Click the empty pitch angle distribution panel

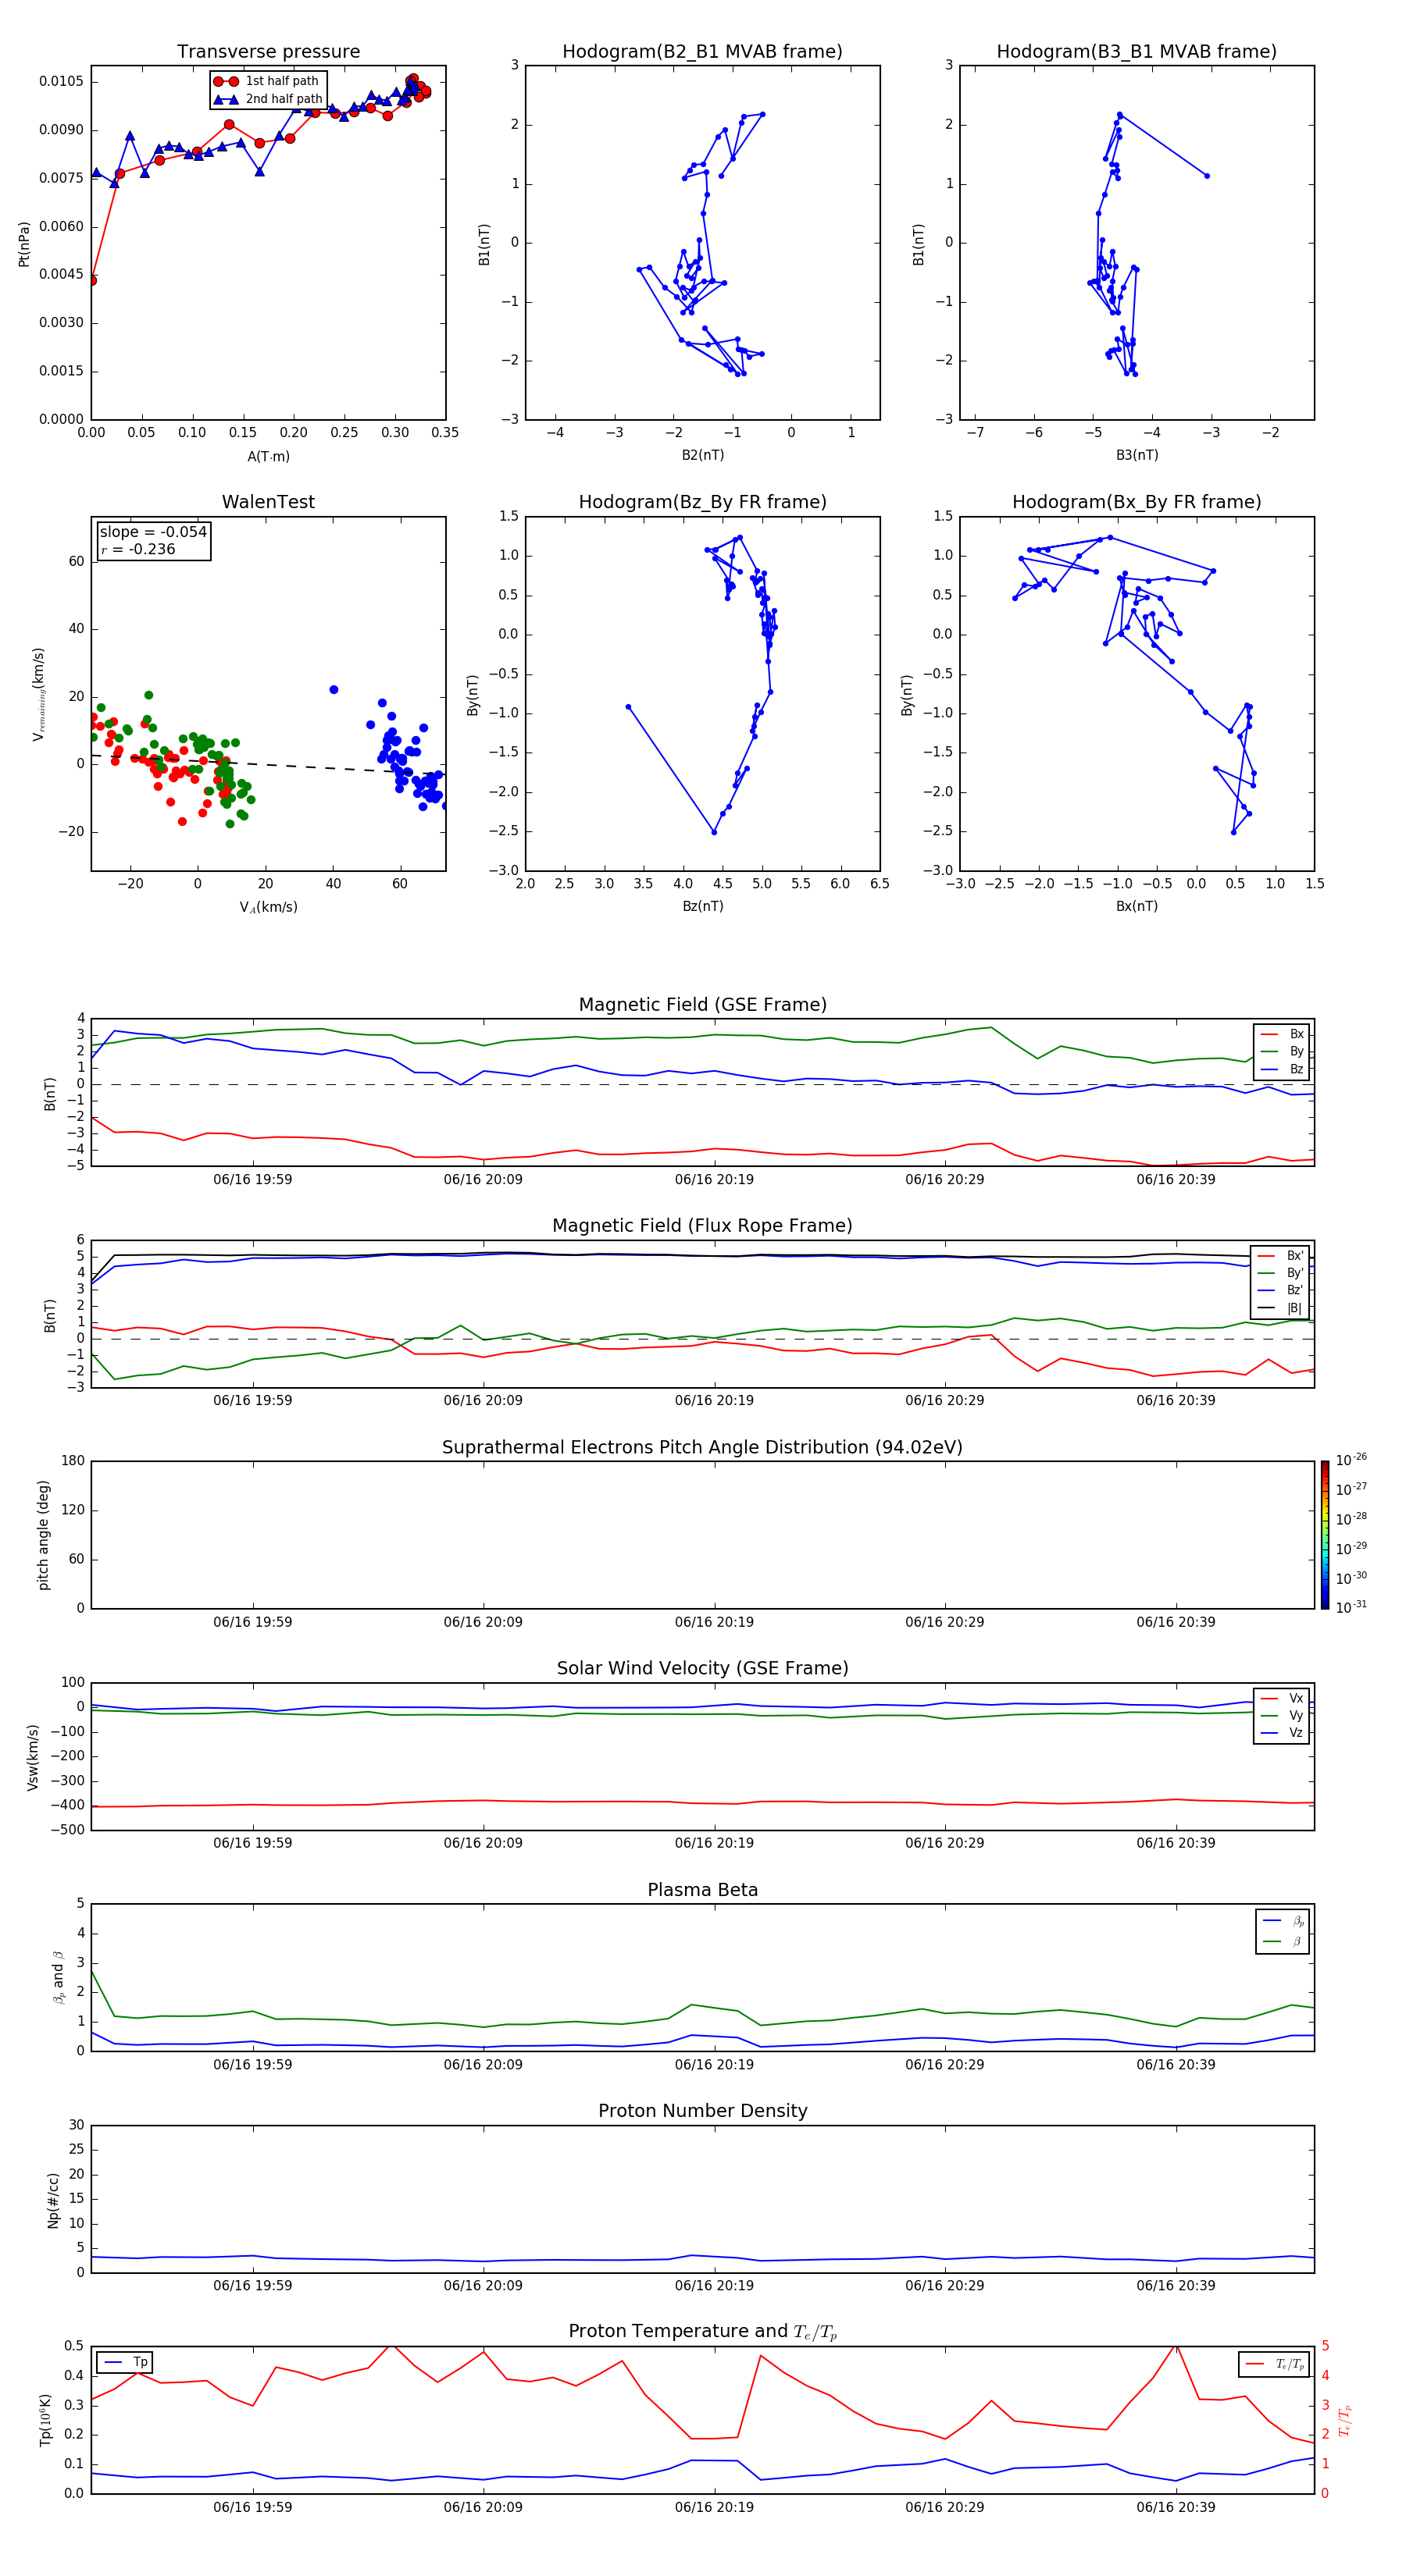[x=702, y=1535]
